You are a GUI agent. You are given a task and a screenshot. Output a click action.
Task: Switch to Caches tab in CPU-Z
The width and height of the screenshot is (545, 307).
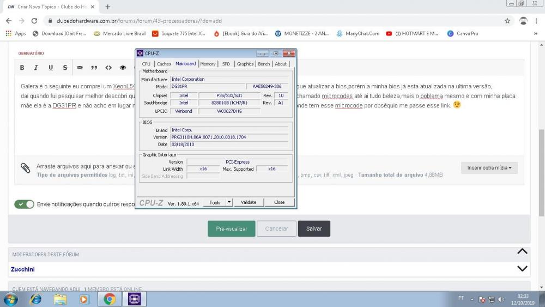(x=163, y=64)
